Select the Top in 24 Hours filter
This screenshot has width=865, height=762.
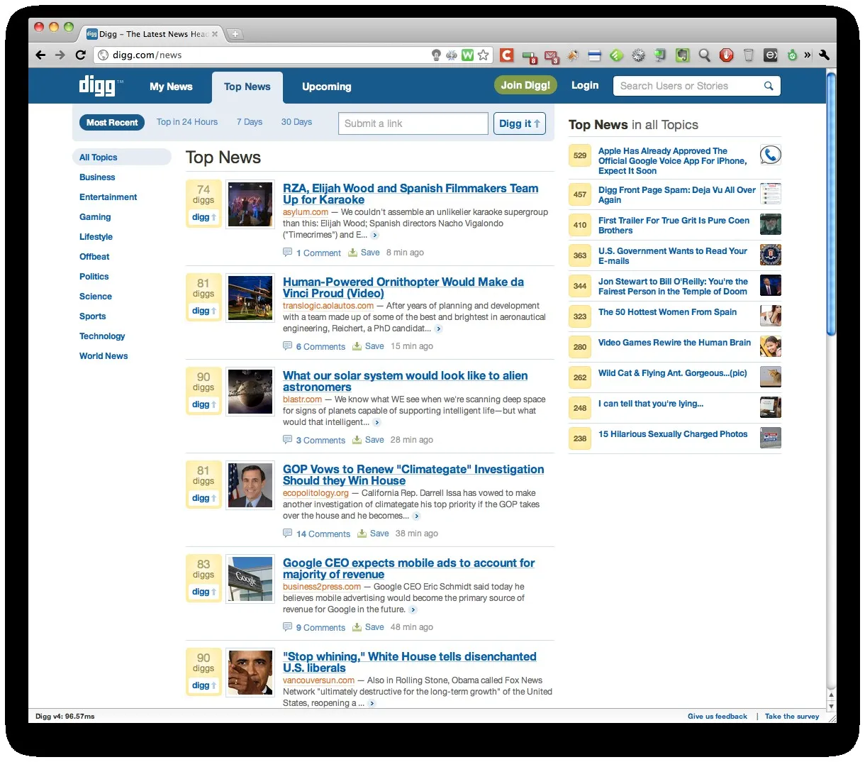tap(187, 122)
